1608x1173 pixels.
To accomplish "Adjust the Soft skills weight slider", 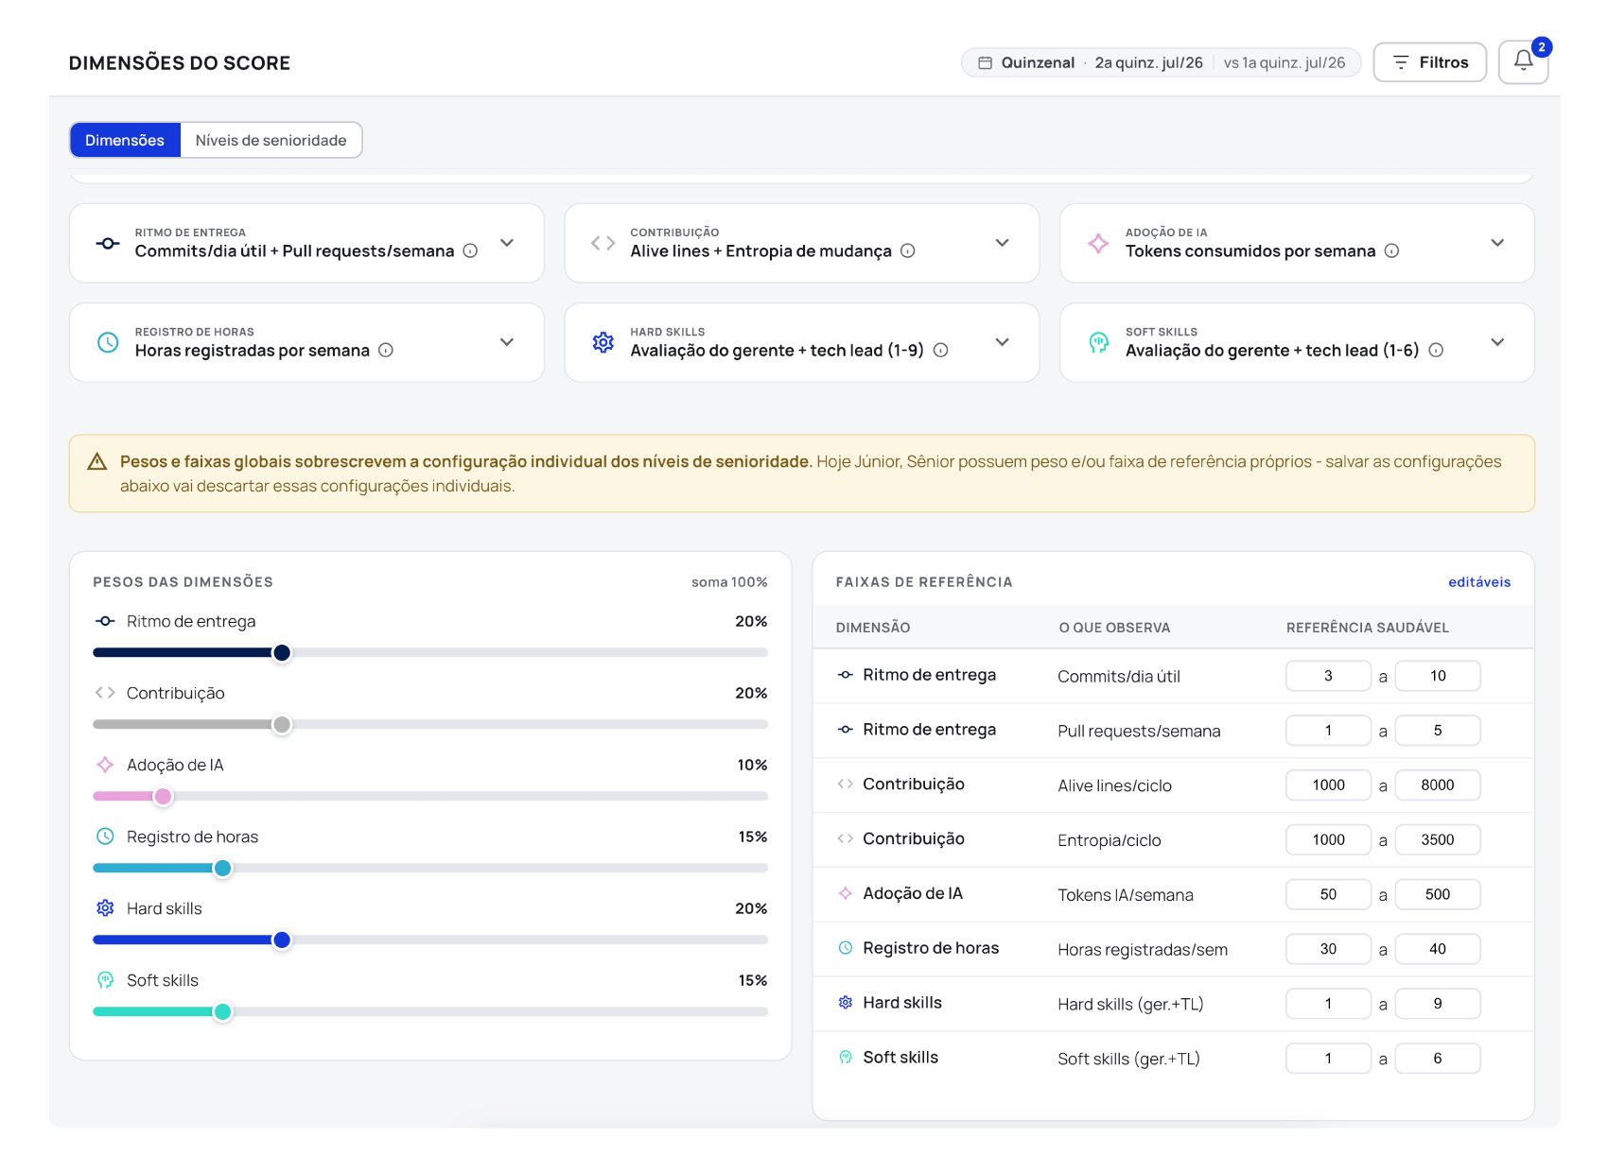I will click(x=222, y=1012).
